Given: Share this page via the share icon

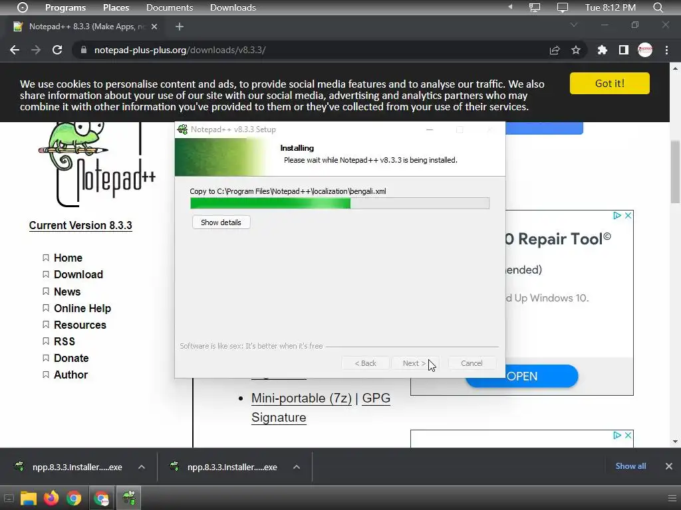Looking at the screenshot, I should 555,50.
